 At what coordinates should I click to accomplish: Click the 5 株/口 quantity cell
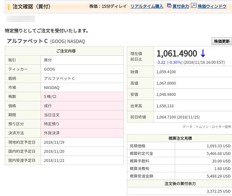click(x=52, y=97)
